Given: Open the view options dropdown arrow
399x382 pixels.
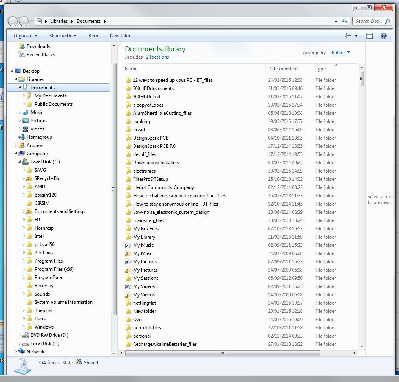Looking at the screenshot, I should pos(356,36).
